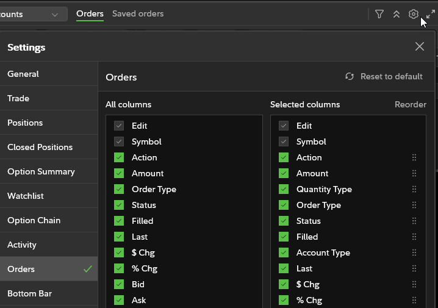Uncheck Status in Selected columns
This screenshot has width=438, height=308.
coord(284,221)
